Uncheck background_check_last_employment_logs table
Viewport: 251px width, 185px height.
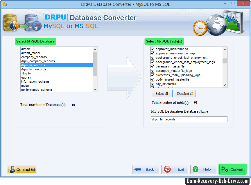click(x=153, y=62)
